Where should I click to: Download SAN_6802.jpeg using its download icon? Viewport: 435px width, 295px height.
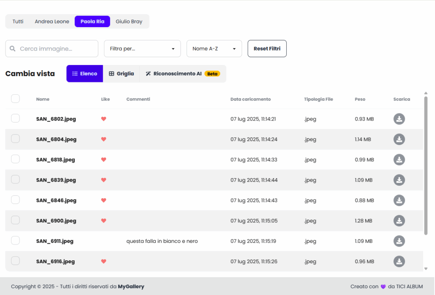[399, 119]
